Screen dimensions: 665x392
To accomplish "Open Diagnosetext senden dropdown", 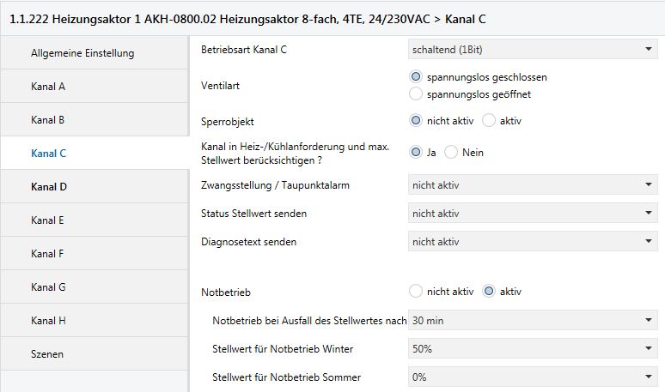I will [532, 242].
